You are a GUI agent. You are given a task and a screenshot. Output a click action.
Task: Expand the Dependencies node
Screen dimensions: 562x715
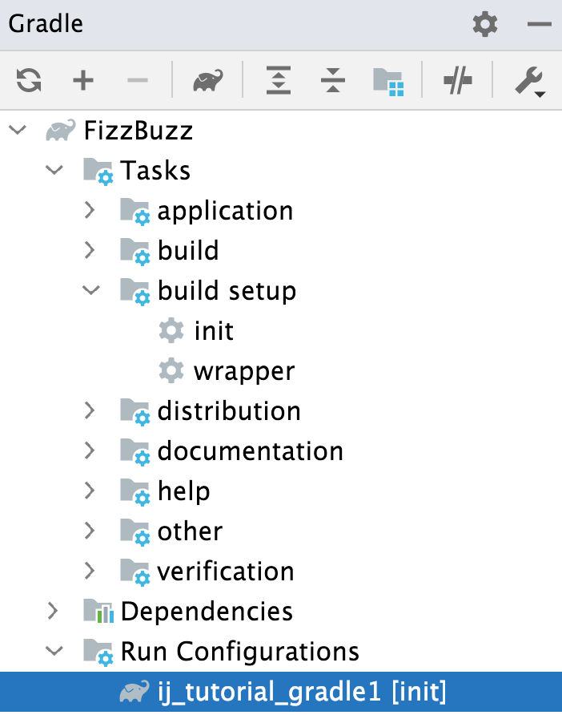tap(53, 611)
